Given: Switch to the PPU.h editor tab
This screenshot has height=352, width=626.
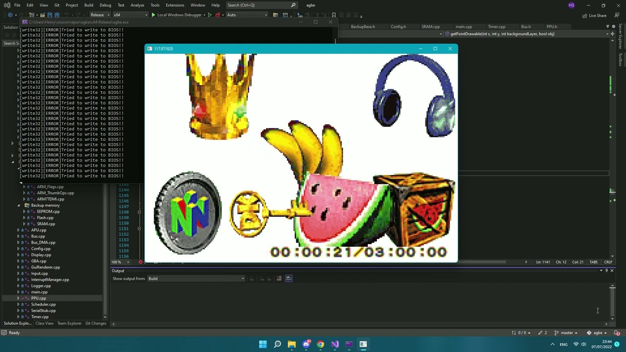Looking at the screenshot, I should point(552,26).
